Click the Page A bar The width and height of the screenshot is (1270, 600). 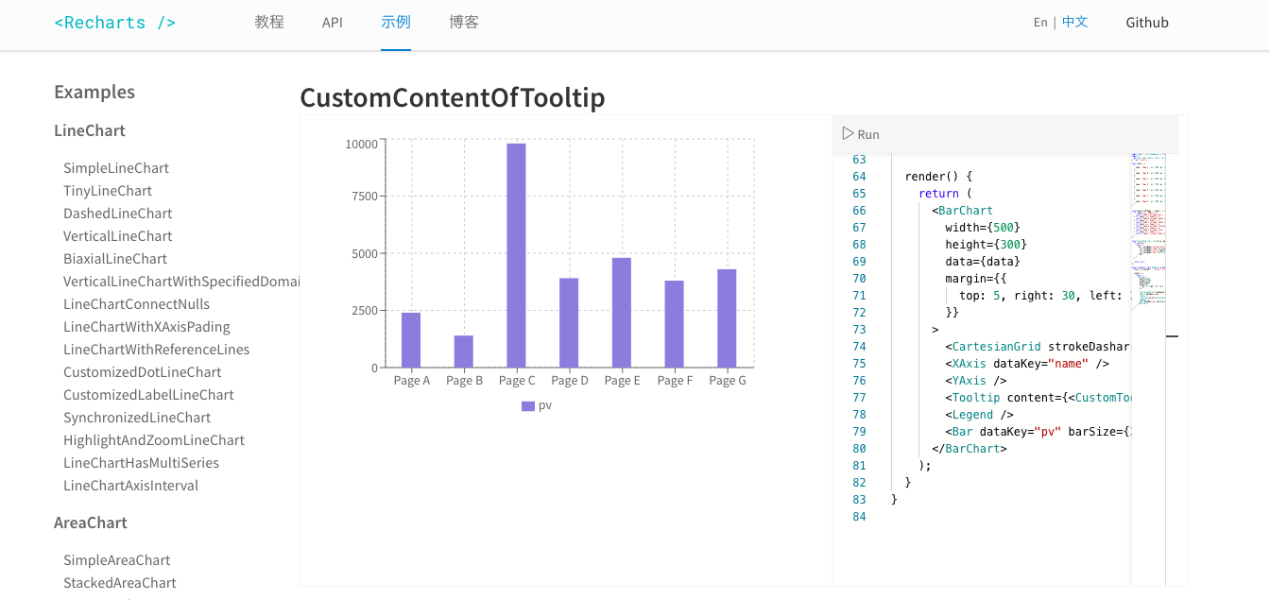(x=411, y=340)
